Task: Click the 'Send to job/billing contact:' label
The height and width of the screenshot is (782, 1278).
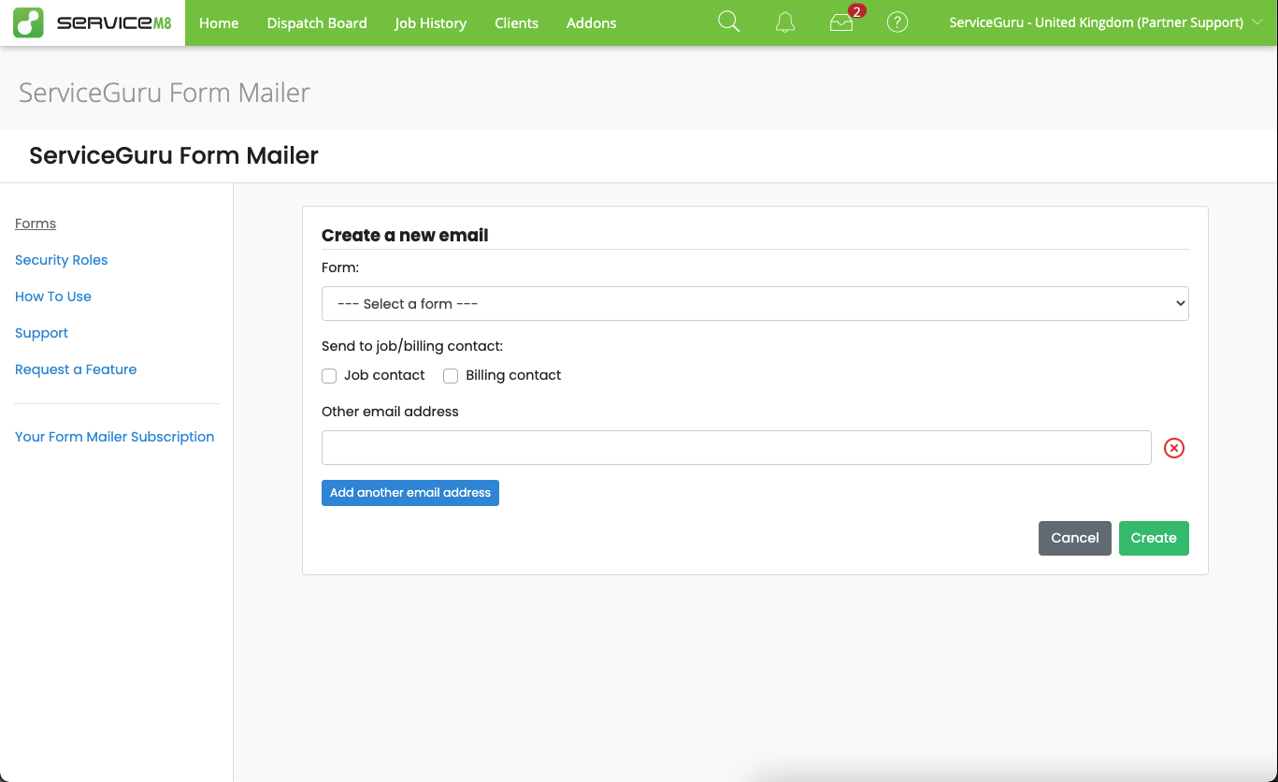Action: tap(412, 346)
